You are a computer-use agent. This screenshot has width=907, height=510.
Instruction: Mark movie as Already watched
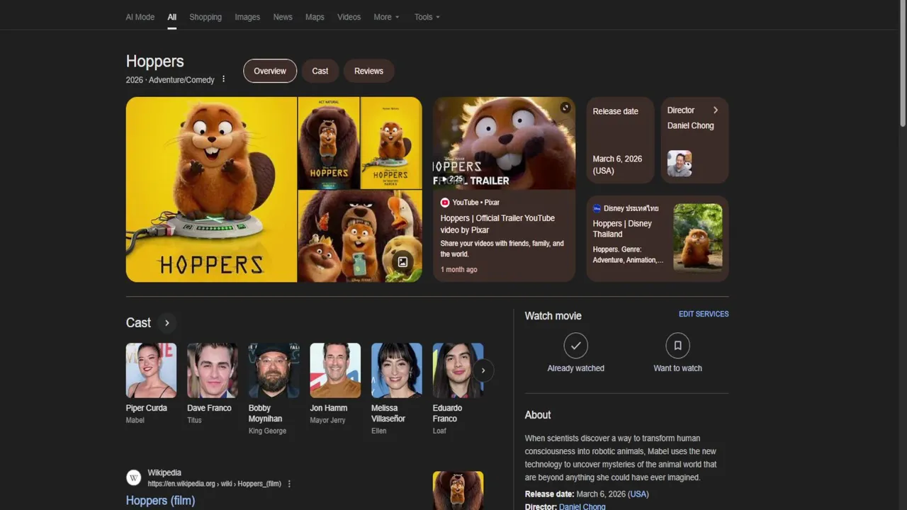tap(576, 346)
